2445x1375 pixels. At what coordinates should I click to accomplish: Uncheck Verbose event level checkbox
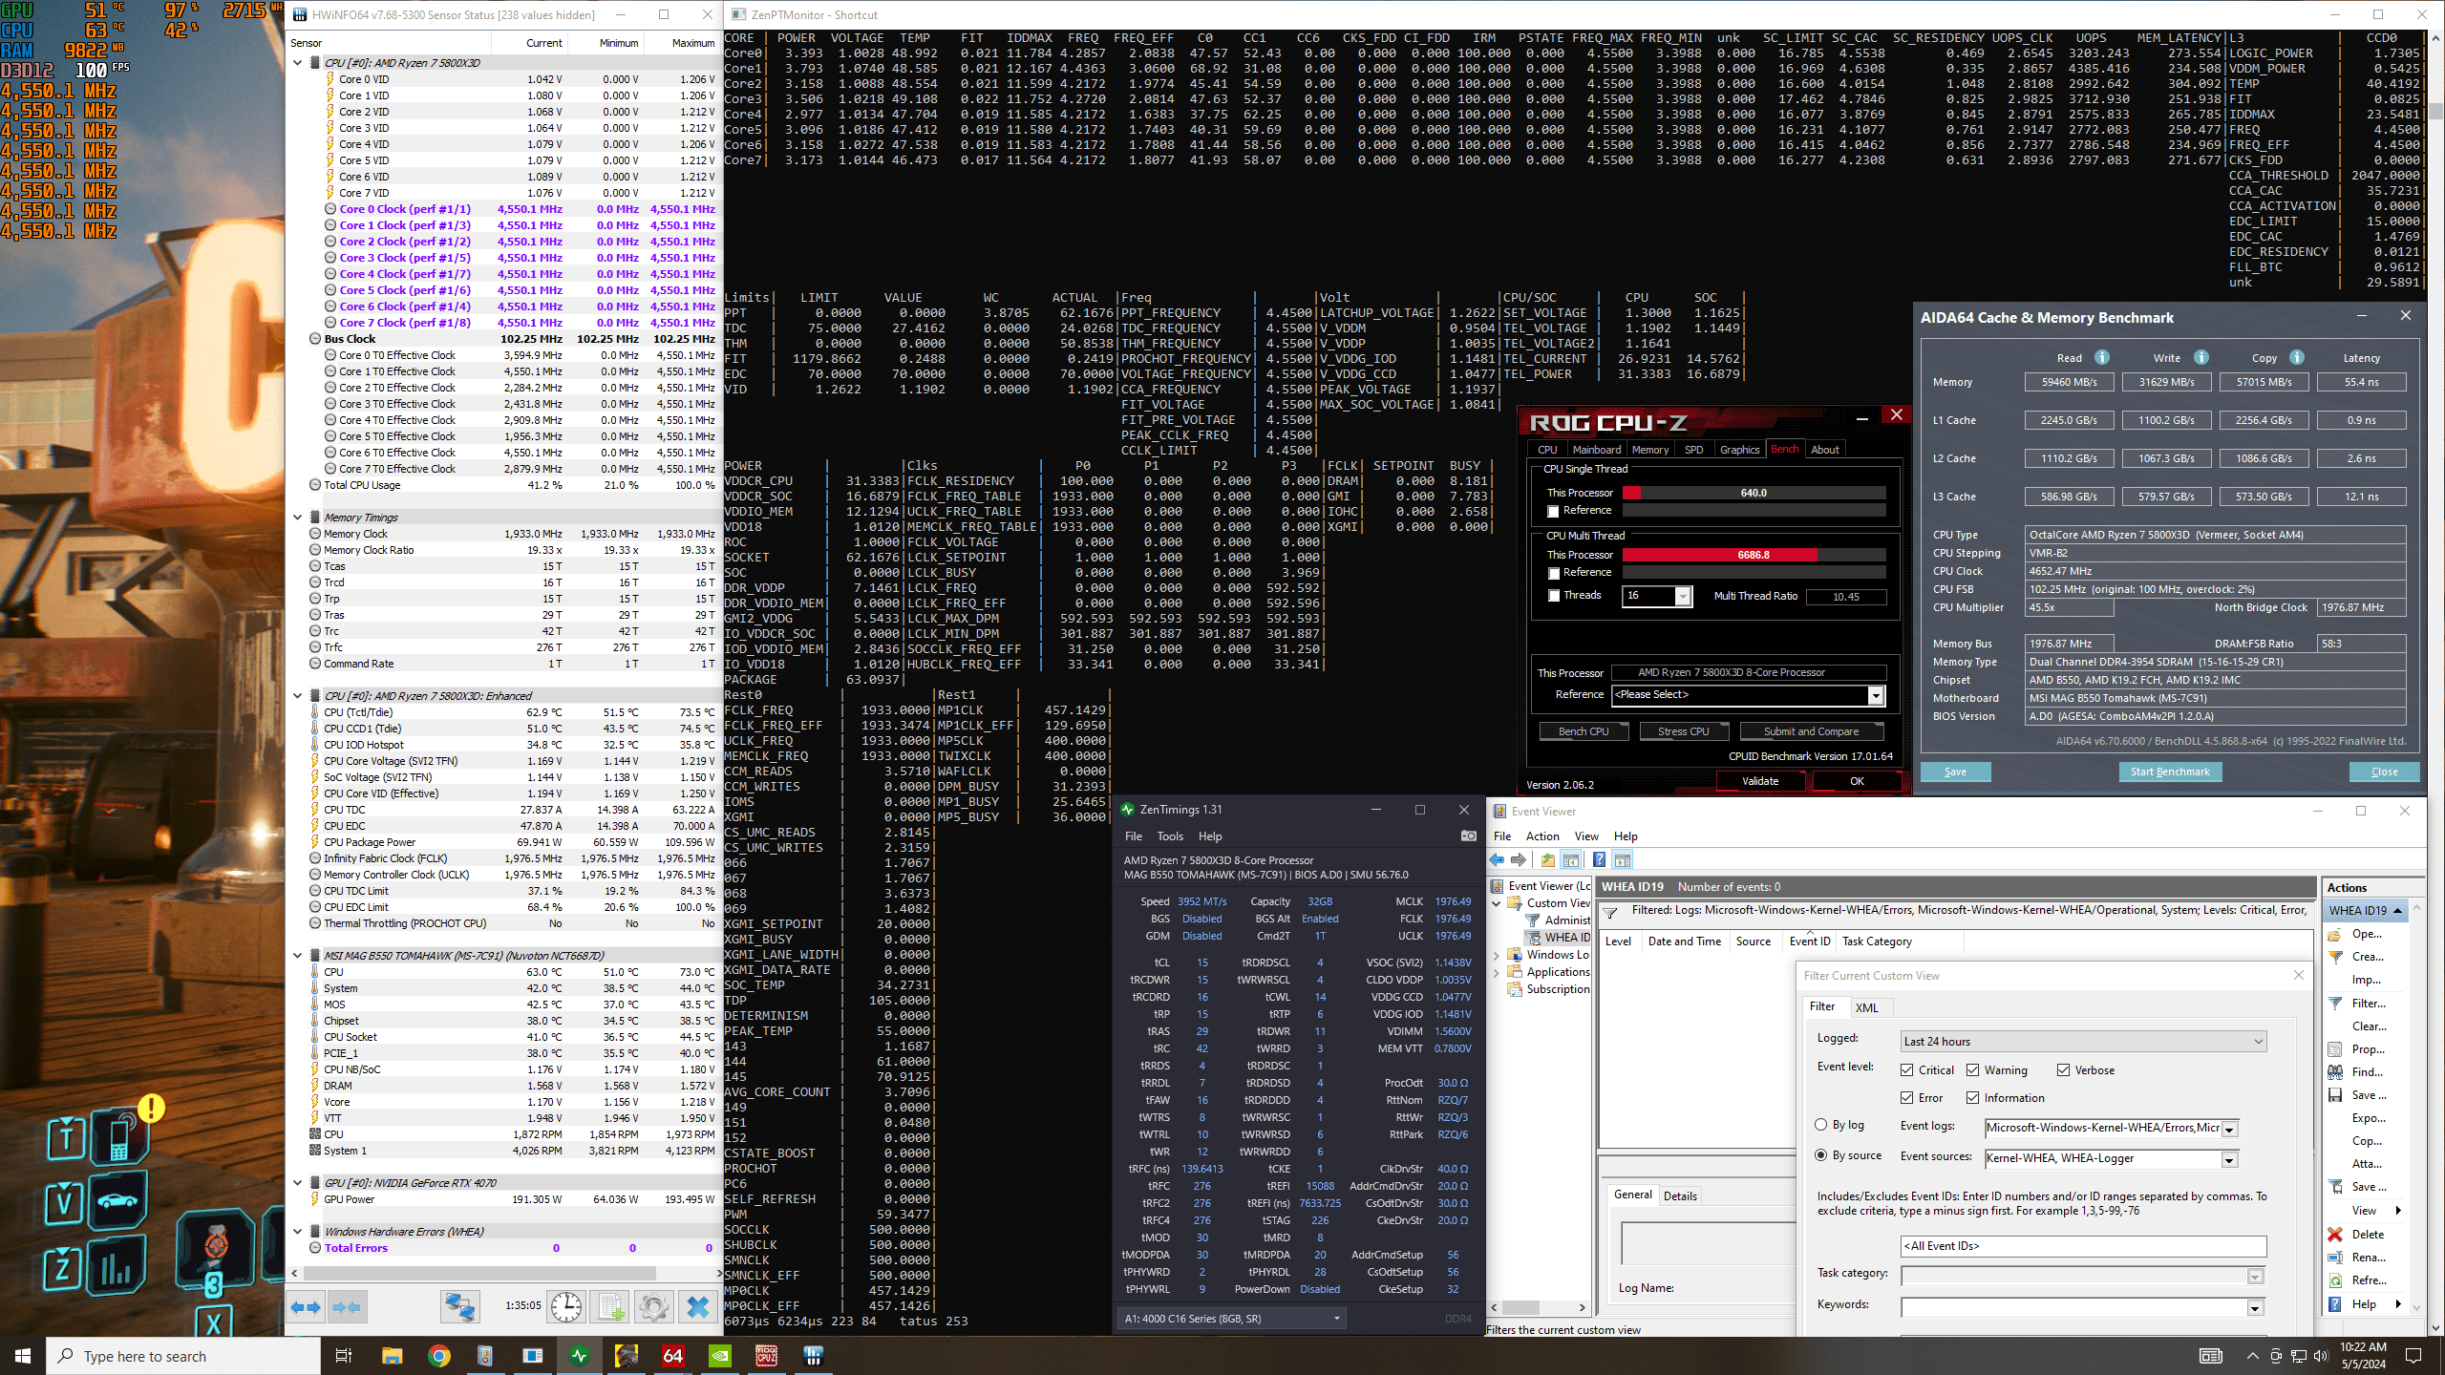(2063, 1069)
